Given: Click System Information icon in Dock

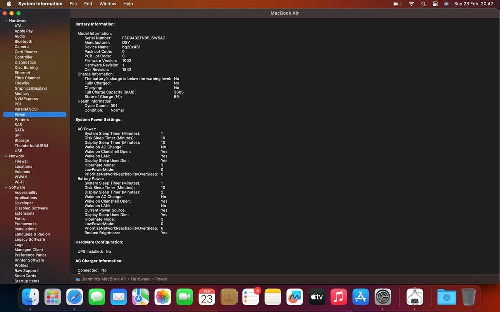Looking at the screenshot, I should coord(415,297).
